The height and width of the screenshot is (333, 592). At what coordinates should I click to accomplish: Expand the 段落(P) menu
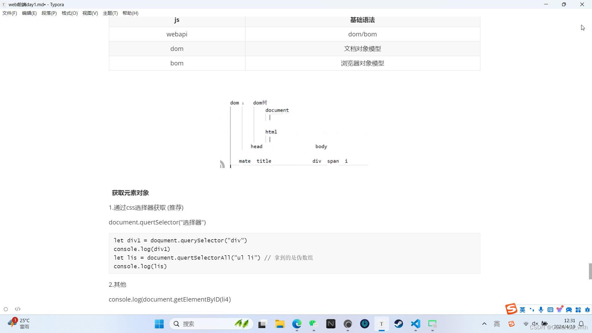pyautogui.click(x=49, y=13)
